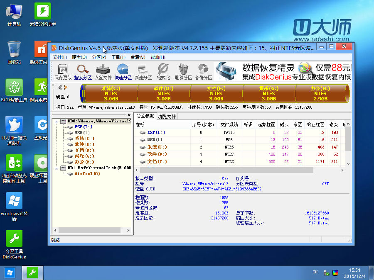Close the disk map panel with small x
Screen dimensions: 374x280
pyautogui.click(x=53, y=85)
